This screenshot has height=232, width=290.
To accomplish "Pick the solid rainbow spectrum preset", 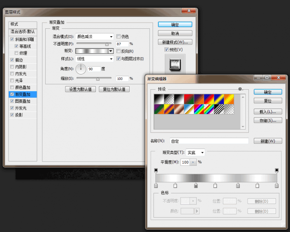I will (199, 109).
